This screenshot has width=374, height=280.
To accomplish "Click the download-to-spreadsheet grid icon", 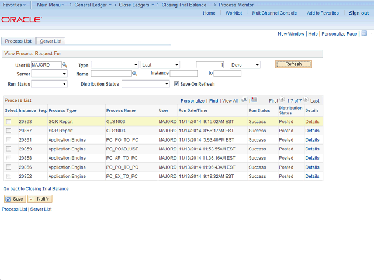I will [254, 100].
